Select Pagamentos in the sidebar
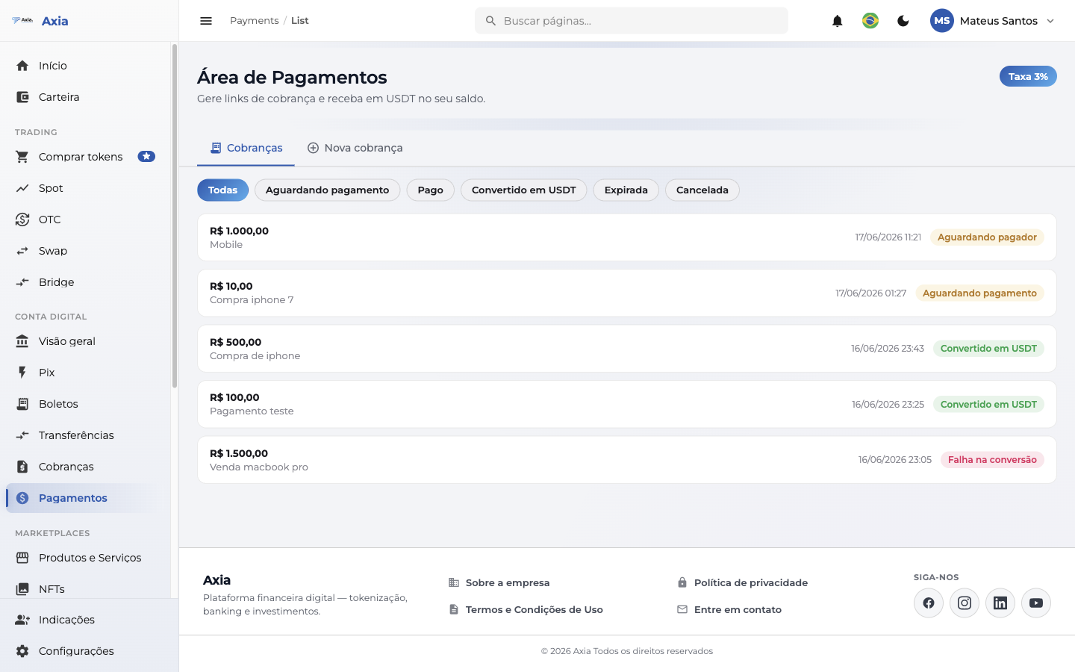Screen dimensions: 1075x672 [x=85, y=498]
